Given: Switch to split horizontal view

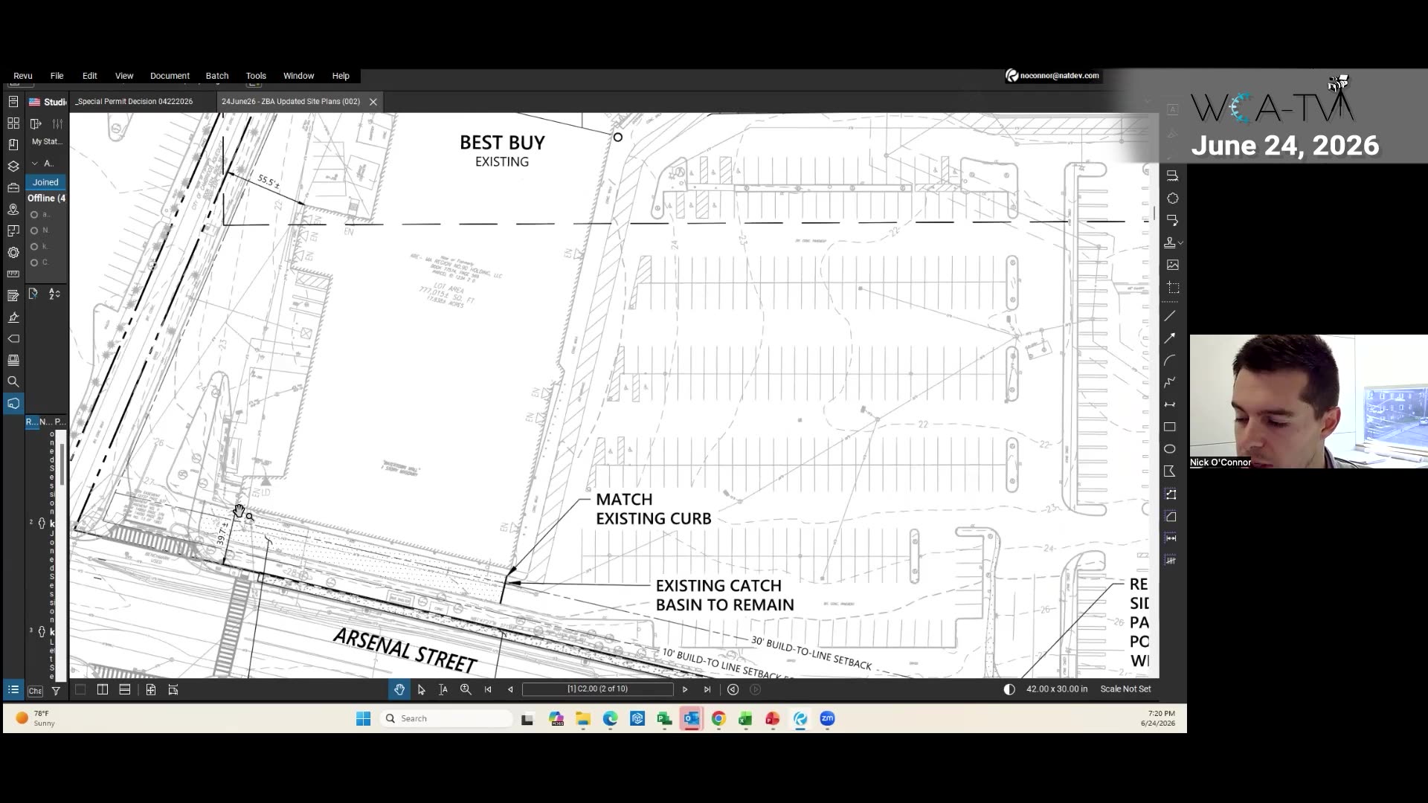Looking at the screenshot, I should tap(125, 690).
